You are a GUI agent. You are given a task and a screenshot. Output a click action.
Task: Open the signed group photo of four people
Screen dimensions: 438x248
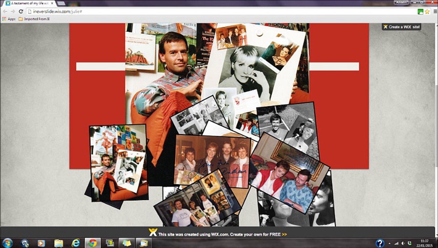point(212,162)
